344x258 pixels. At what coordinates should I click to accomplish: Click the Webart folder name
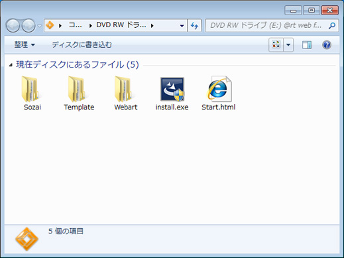(126, 107)
